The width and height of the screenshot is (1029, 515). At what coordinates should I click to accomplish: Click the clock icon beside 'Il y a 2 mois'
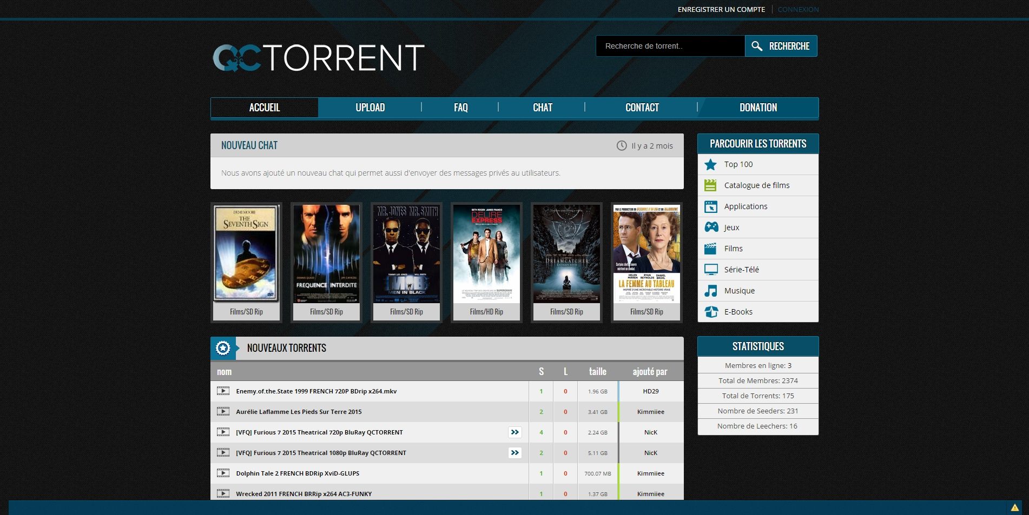(x=622, y=146)
